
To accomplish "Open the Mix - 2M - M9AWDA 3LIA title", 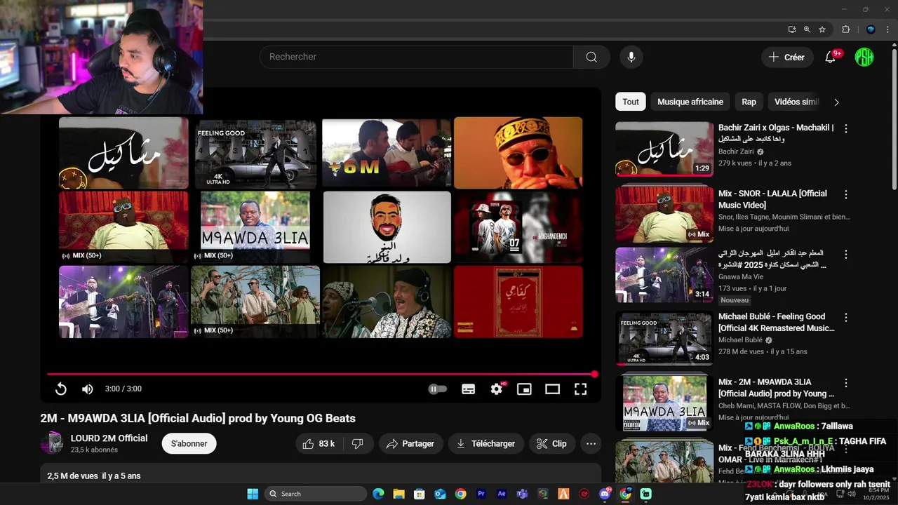I will click(x=777, y=388).
